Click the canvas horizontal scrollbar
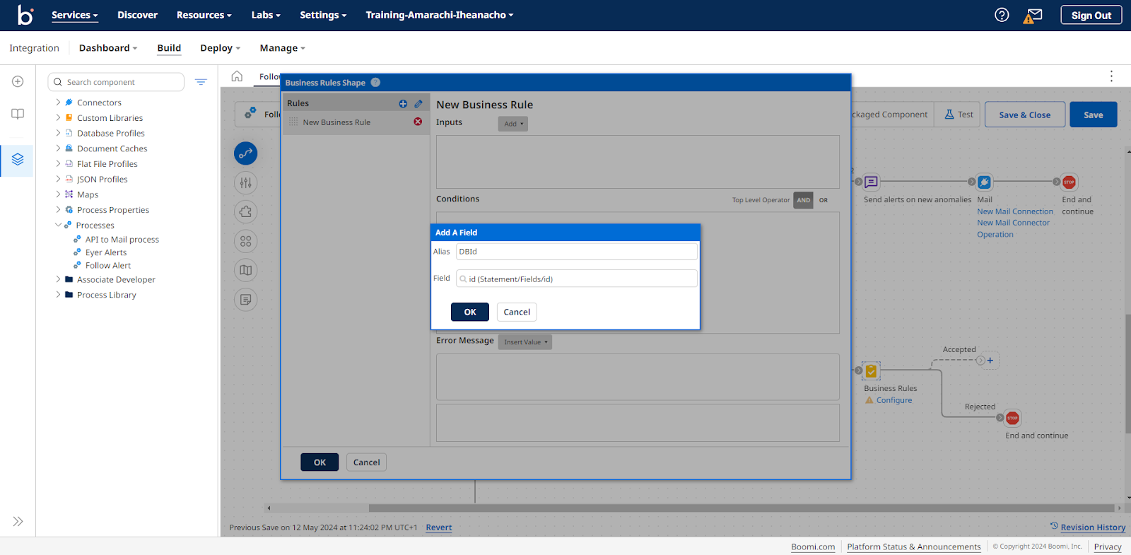 [741, 508]
